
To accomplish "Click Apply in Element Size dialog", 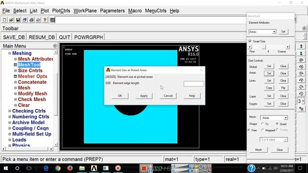I will pos(144,96).
